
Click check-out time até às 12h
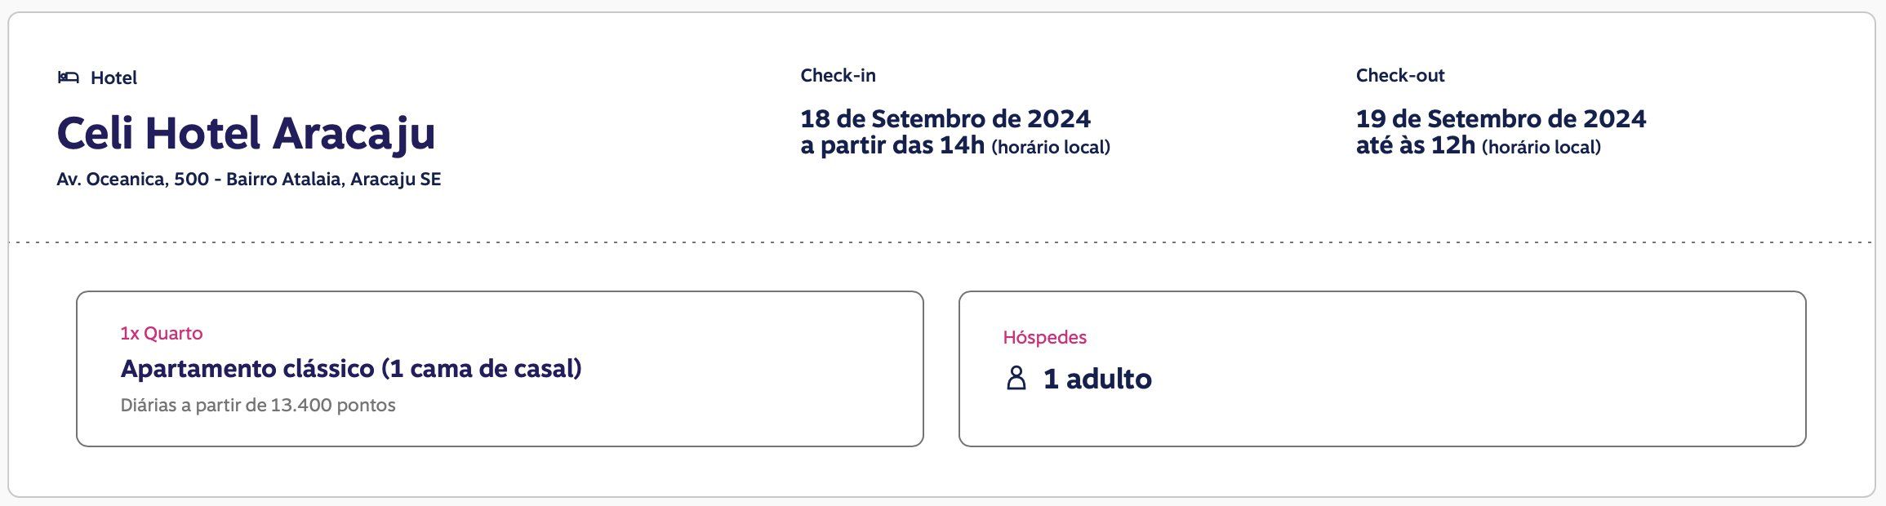pos(1416,146)
